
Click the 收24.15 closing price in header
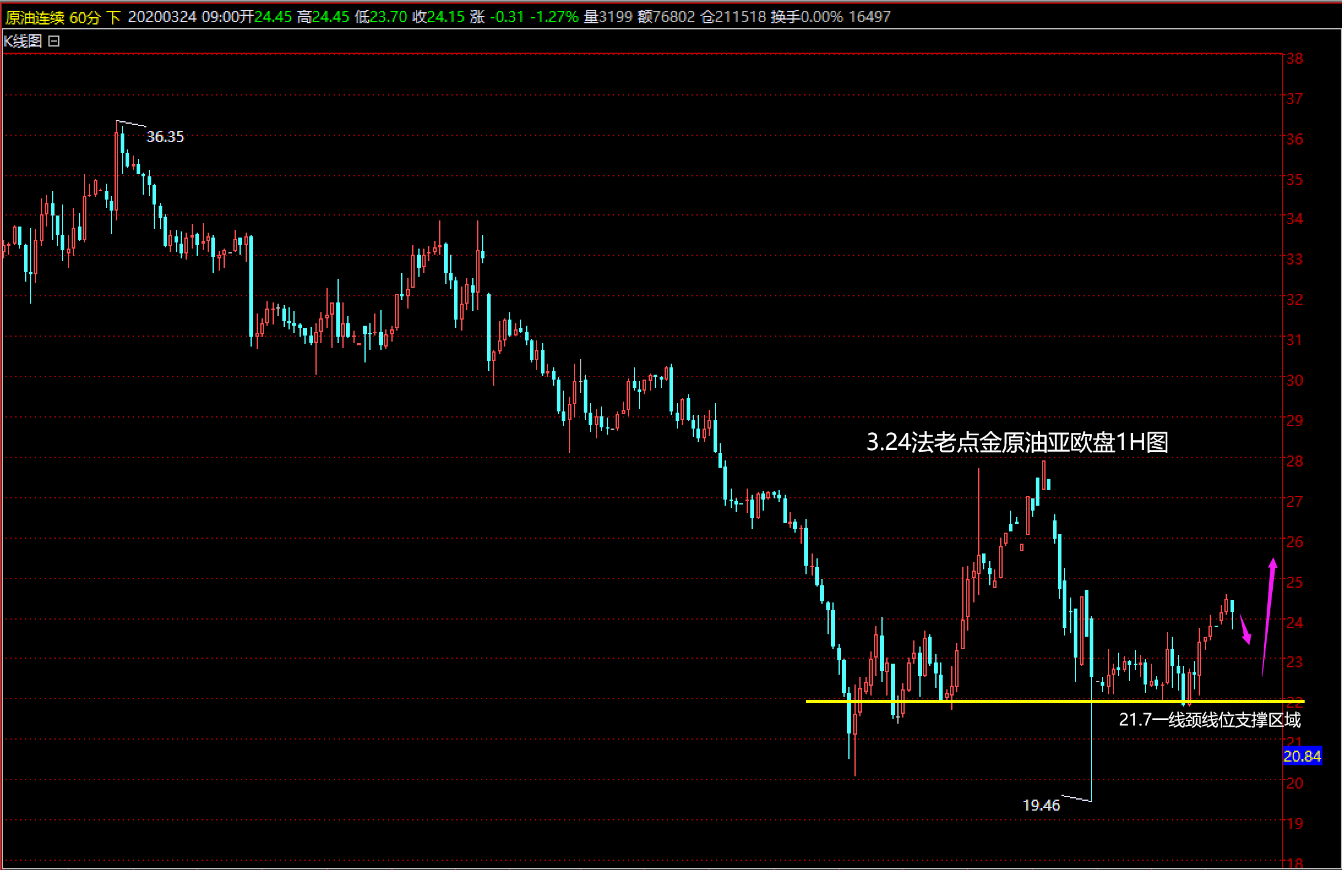click(439, 17)
